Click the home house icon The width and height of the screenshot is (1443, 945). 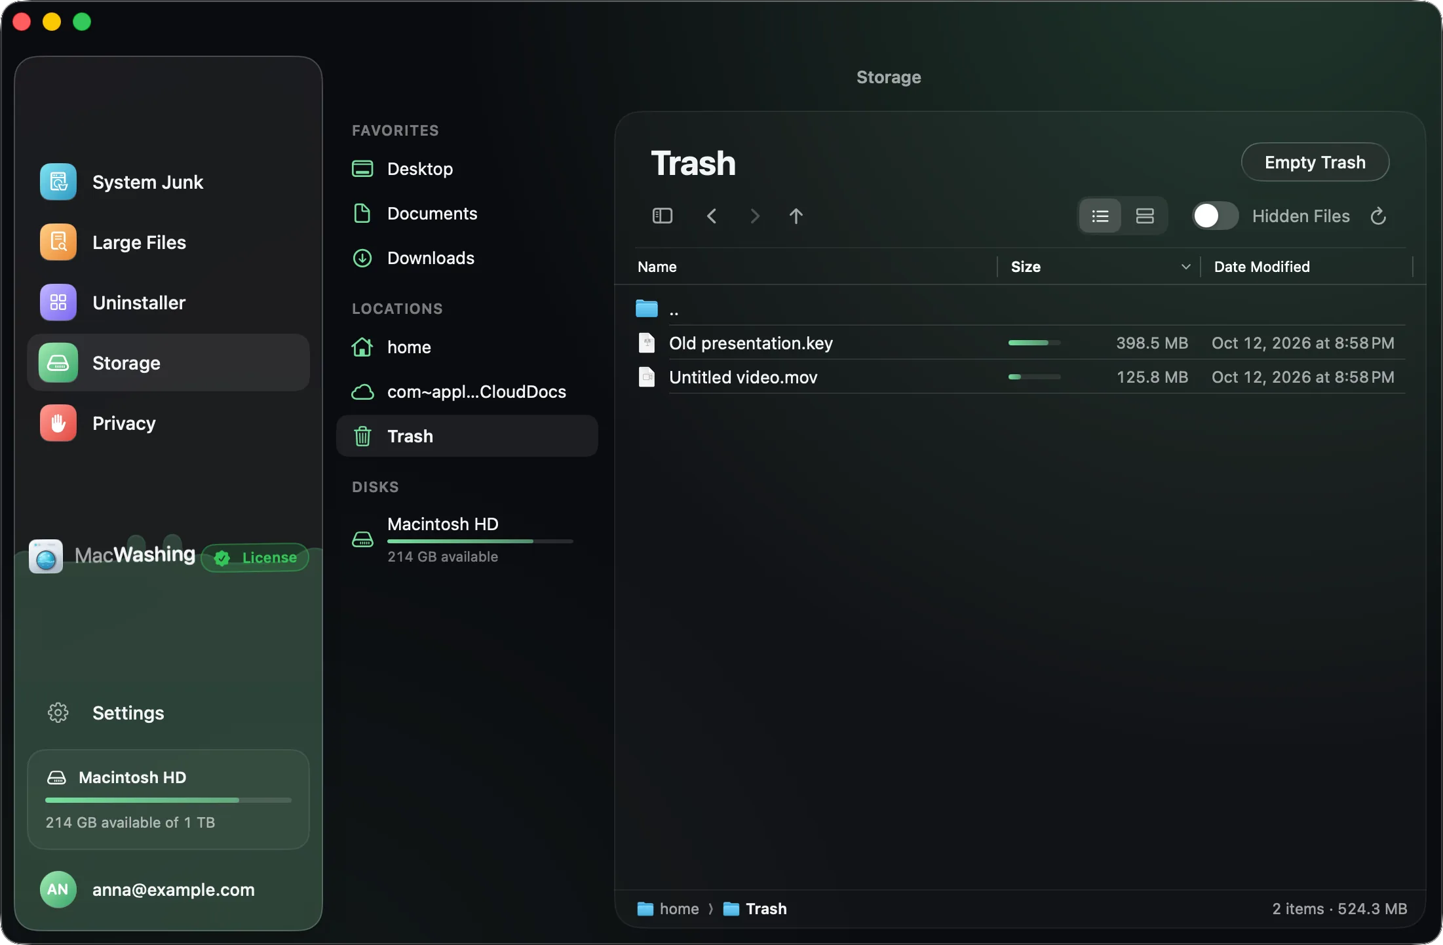click(362, 347)
